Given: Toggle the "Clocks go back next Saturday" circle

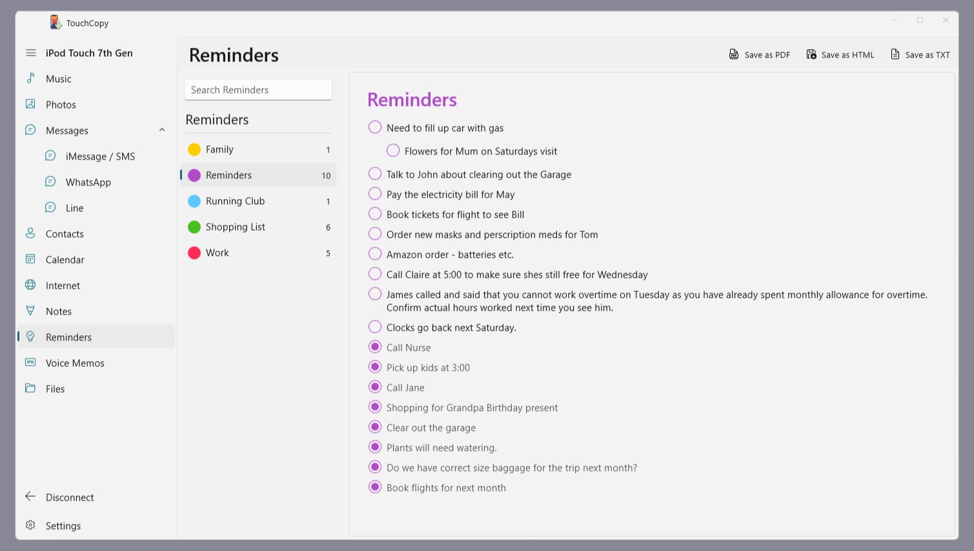Looking at the screenshot, I should 375,327.
